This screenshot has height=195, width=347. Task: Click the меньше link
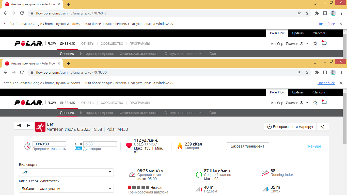(314, 146)
